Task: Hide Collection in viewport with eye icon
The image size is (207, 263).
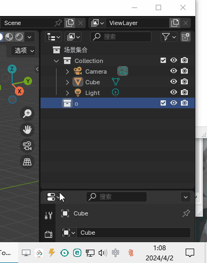Action: pyautogui.click(x=173, y=60)
